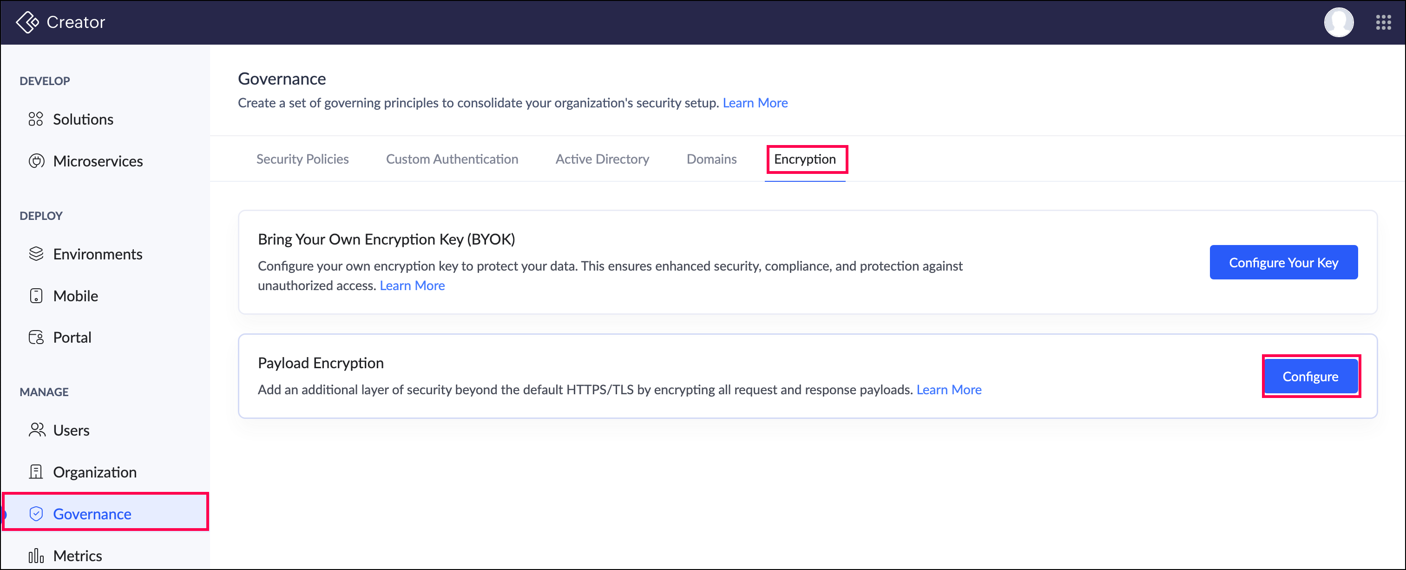Viewport: 1406px width, 570px height.
Task: Switch to the Security Policies tab
Action: tap(302, 159)
